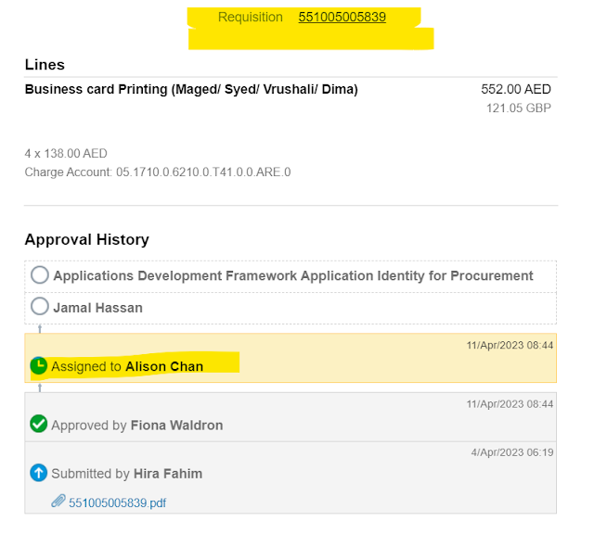Select the Business card Printing line item
Screen dimensions: 594x534
pos(191,90)
